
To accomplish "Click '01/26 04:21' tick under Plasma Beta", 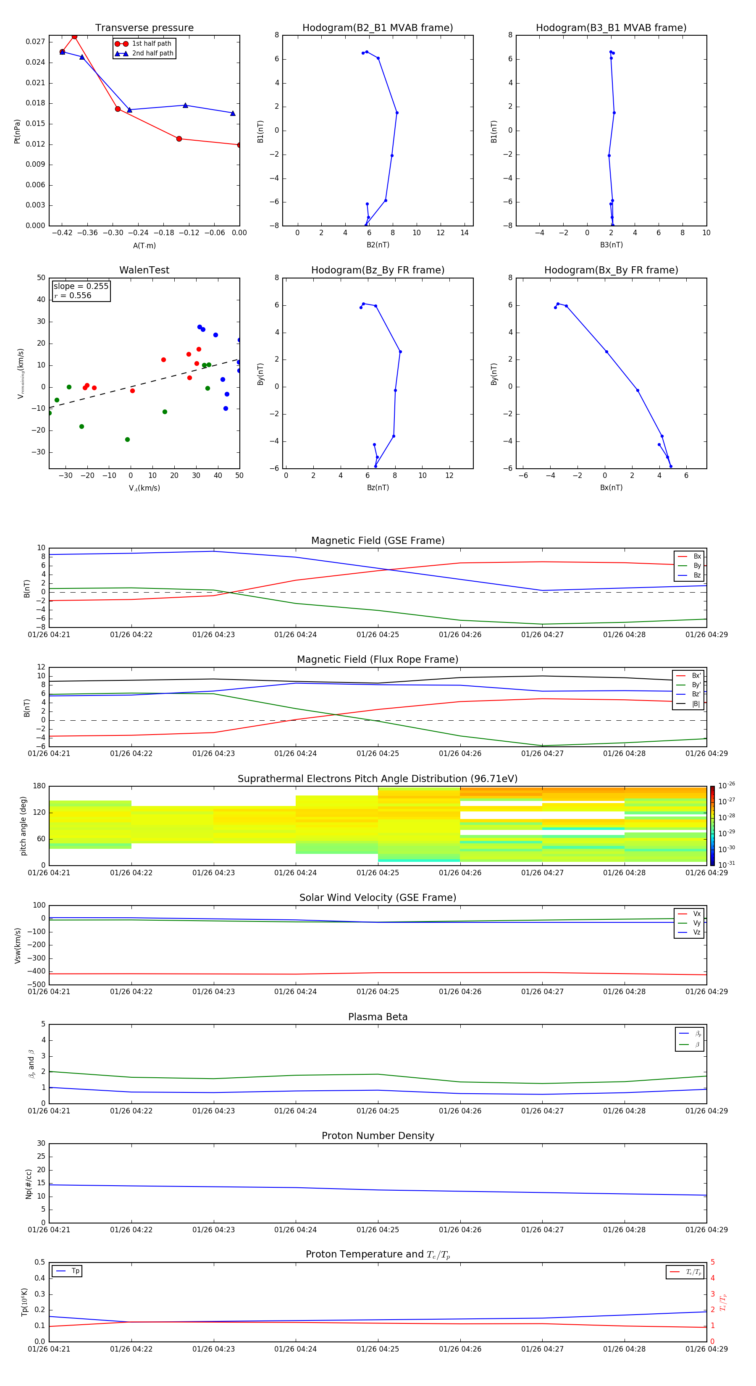I will point(49,1111).
